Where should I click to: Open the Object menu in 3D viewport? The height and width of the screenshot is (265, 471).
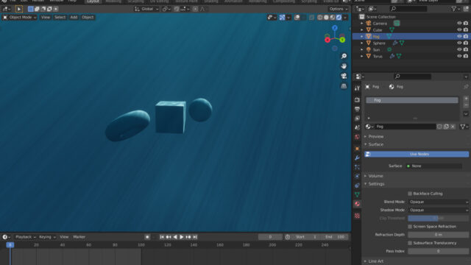tap(88, 18)
